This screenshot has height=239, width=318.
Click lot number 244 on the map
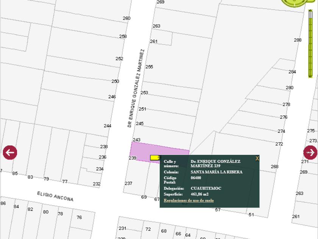tap(108, 126)
